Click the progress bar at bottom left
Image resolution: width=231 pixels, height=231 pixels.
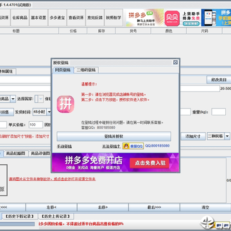coord(17,224)
